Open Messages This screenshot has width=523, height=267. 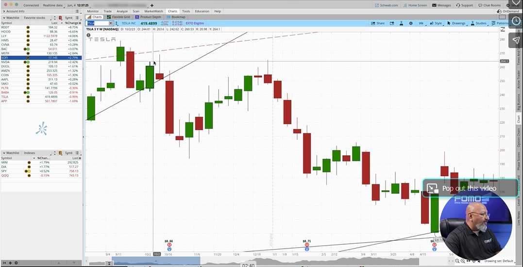point(441,5)
